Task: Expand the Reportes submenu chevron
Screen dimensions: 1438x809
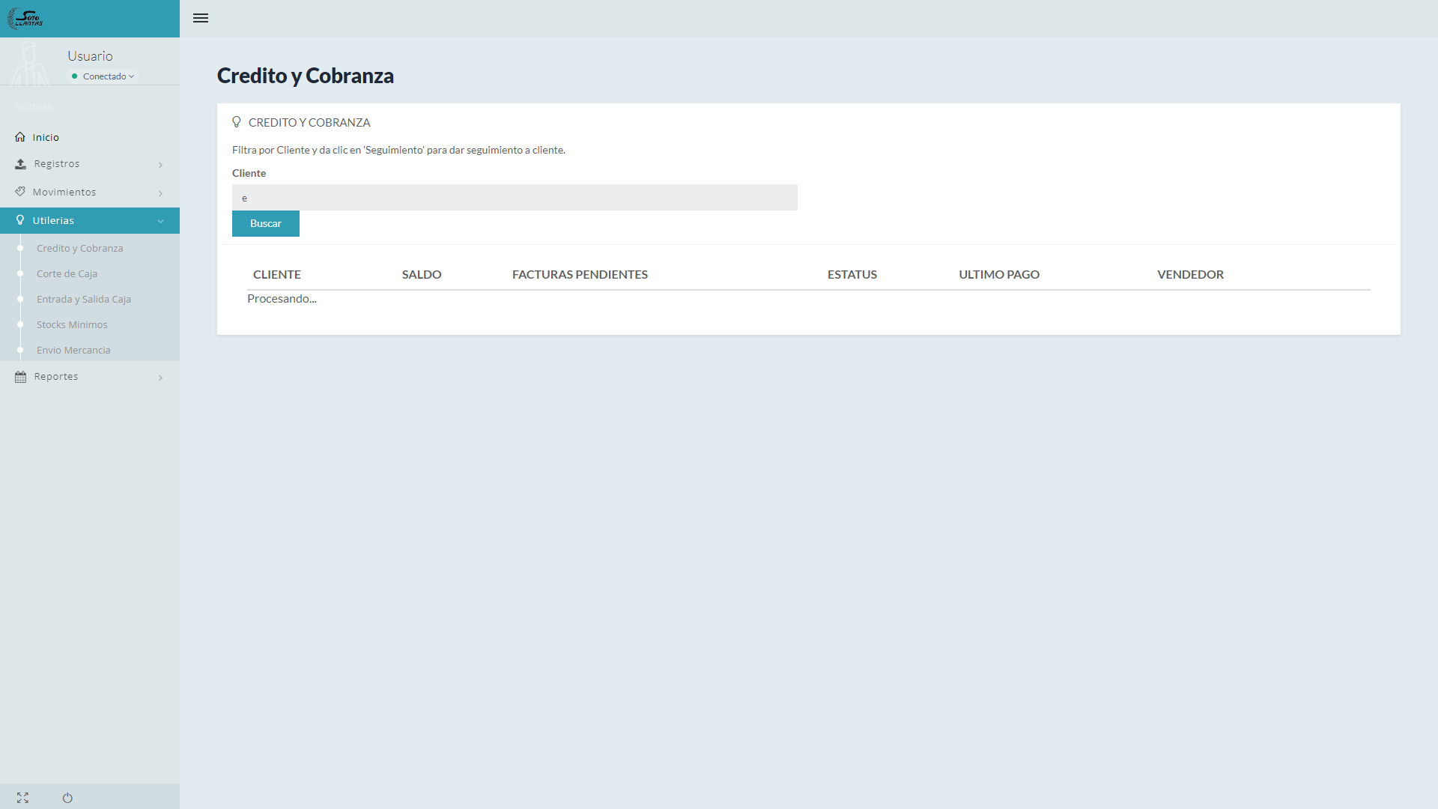Action: pyautogui.click(x=160, y=378)
